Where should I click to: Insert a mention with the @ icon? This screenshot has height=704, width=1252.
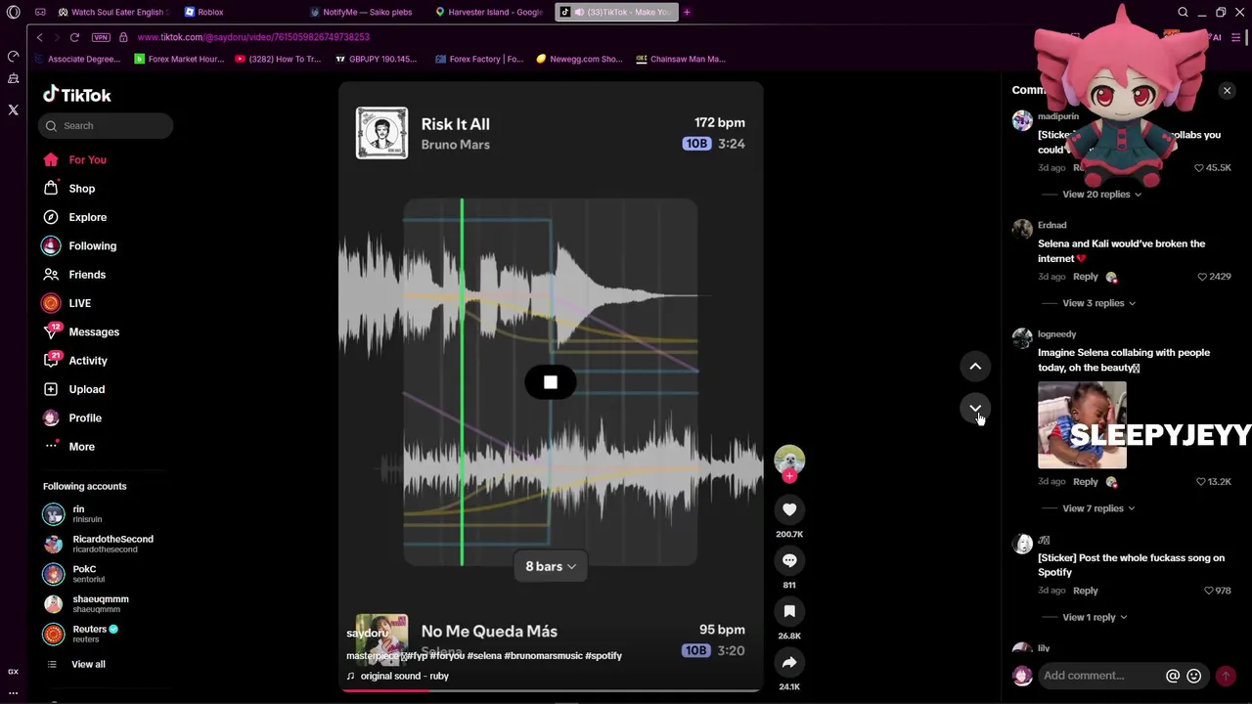(1173, 676)
